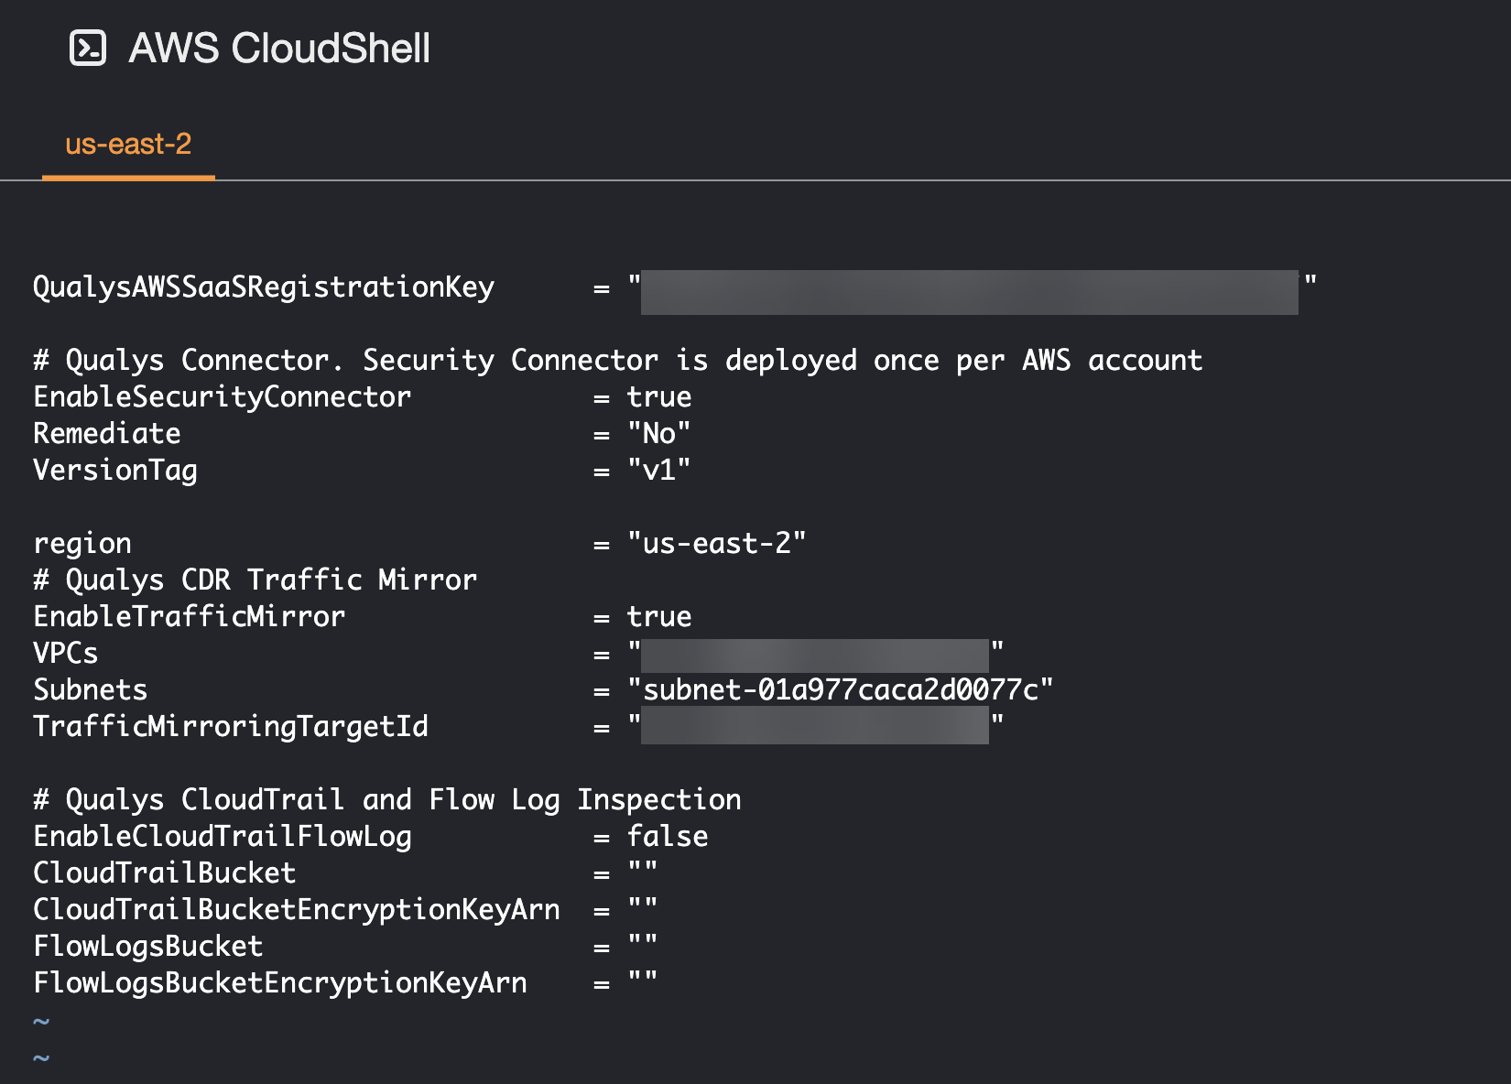Click the VersionTag "v1" value

[659, 471]
